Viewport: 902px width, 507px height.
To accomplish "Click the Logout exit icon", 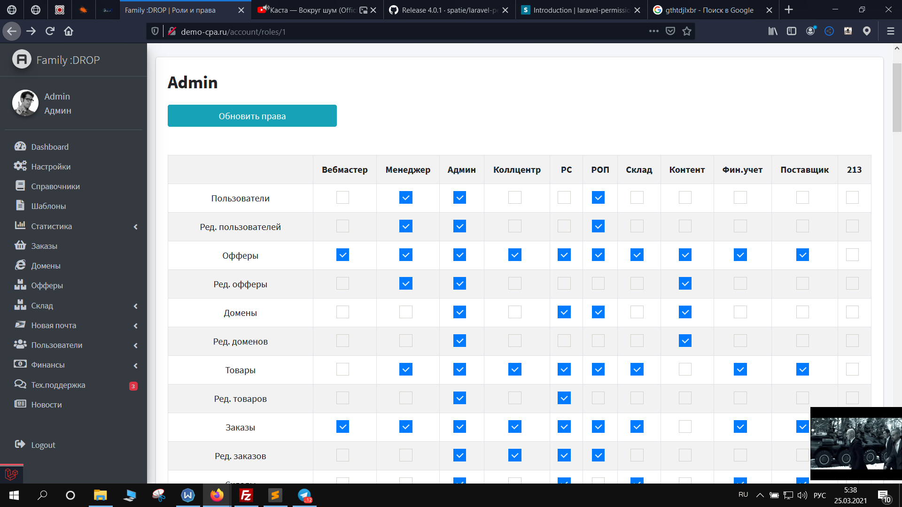I will pyautogui.click(x=20, y=445).
